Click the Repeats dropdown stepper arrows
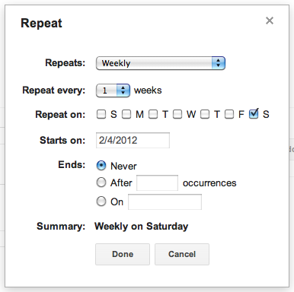This screenshot has height=292, width=294. tap(219, 63)
